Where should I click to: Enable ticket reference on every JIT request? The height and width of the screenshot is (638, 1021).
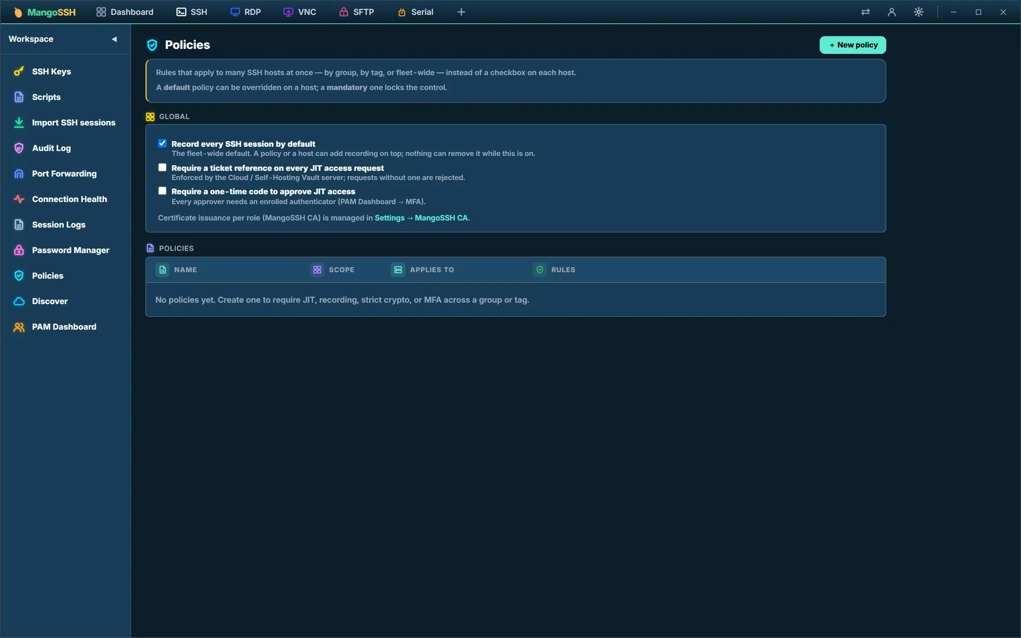pyautogui.click(x=162, y=167)
